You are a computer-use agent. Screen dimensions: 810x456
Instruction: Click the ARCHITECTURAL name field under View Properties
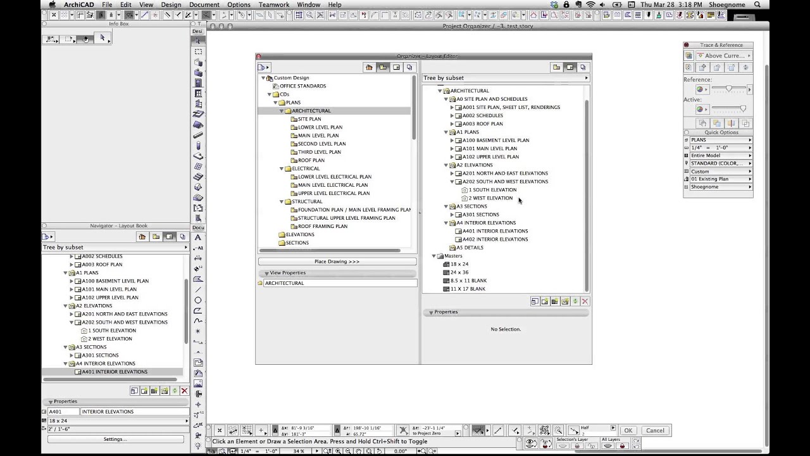coord(340,283)
